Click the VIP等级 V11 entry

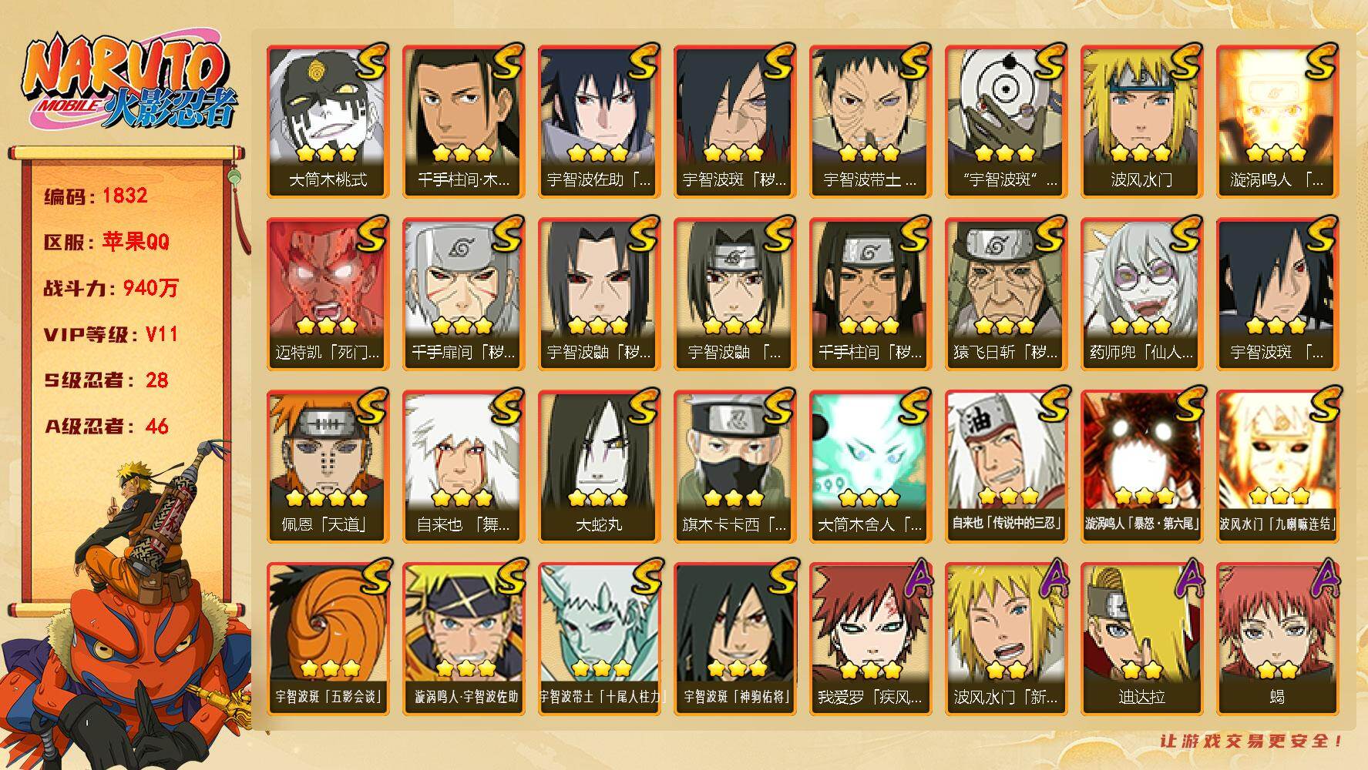[x=111, y=334]
